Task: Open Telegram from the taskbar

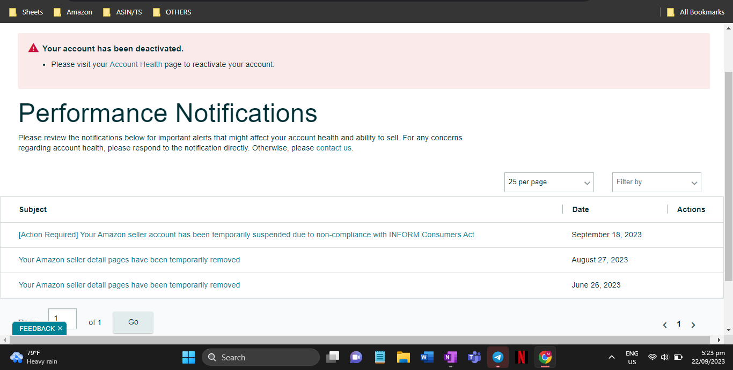Action: click(x=498, y=357)
